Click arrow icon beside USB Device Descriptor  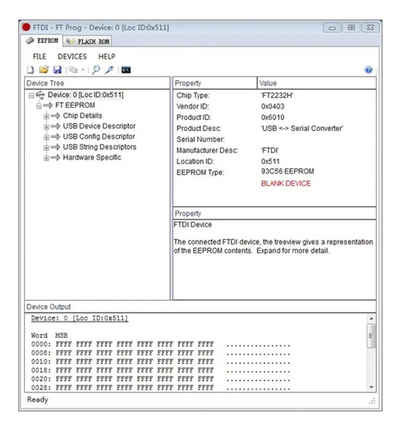click(55, 127)
